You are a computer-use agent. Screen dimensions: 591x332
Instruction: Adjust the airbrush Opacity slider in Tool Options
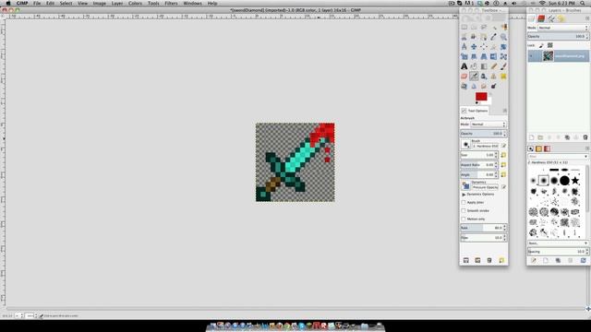(483, 134)
